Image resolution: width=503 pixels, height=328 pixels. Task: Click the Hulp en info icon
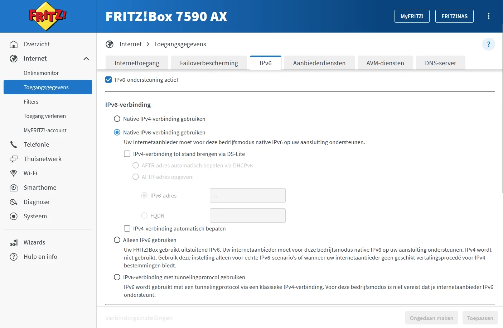[x=14, y=257]
